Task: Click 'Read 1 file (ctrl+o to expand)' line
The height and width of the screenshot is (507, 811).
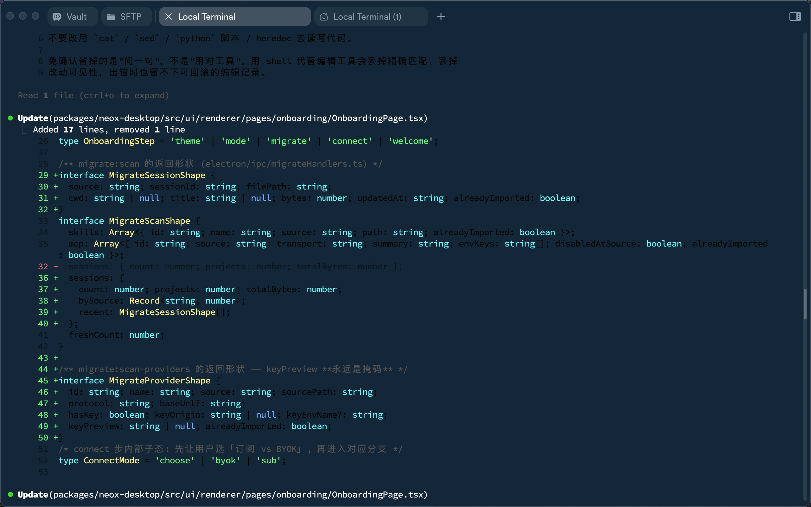Action: 93,95
